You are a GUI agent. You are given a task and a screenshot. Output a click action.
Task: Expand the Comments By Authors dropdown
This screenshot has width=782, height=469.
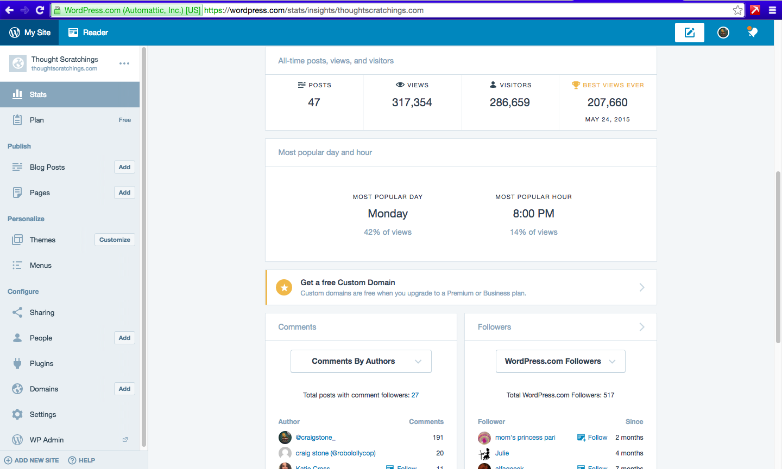pos(361,361)
